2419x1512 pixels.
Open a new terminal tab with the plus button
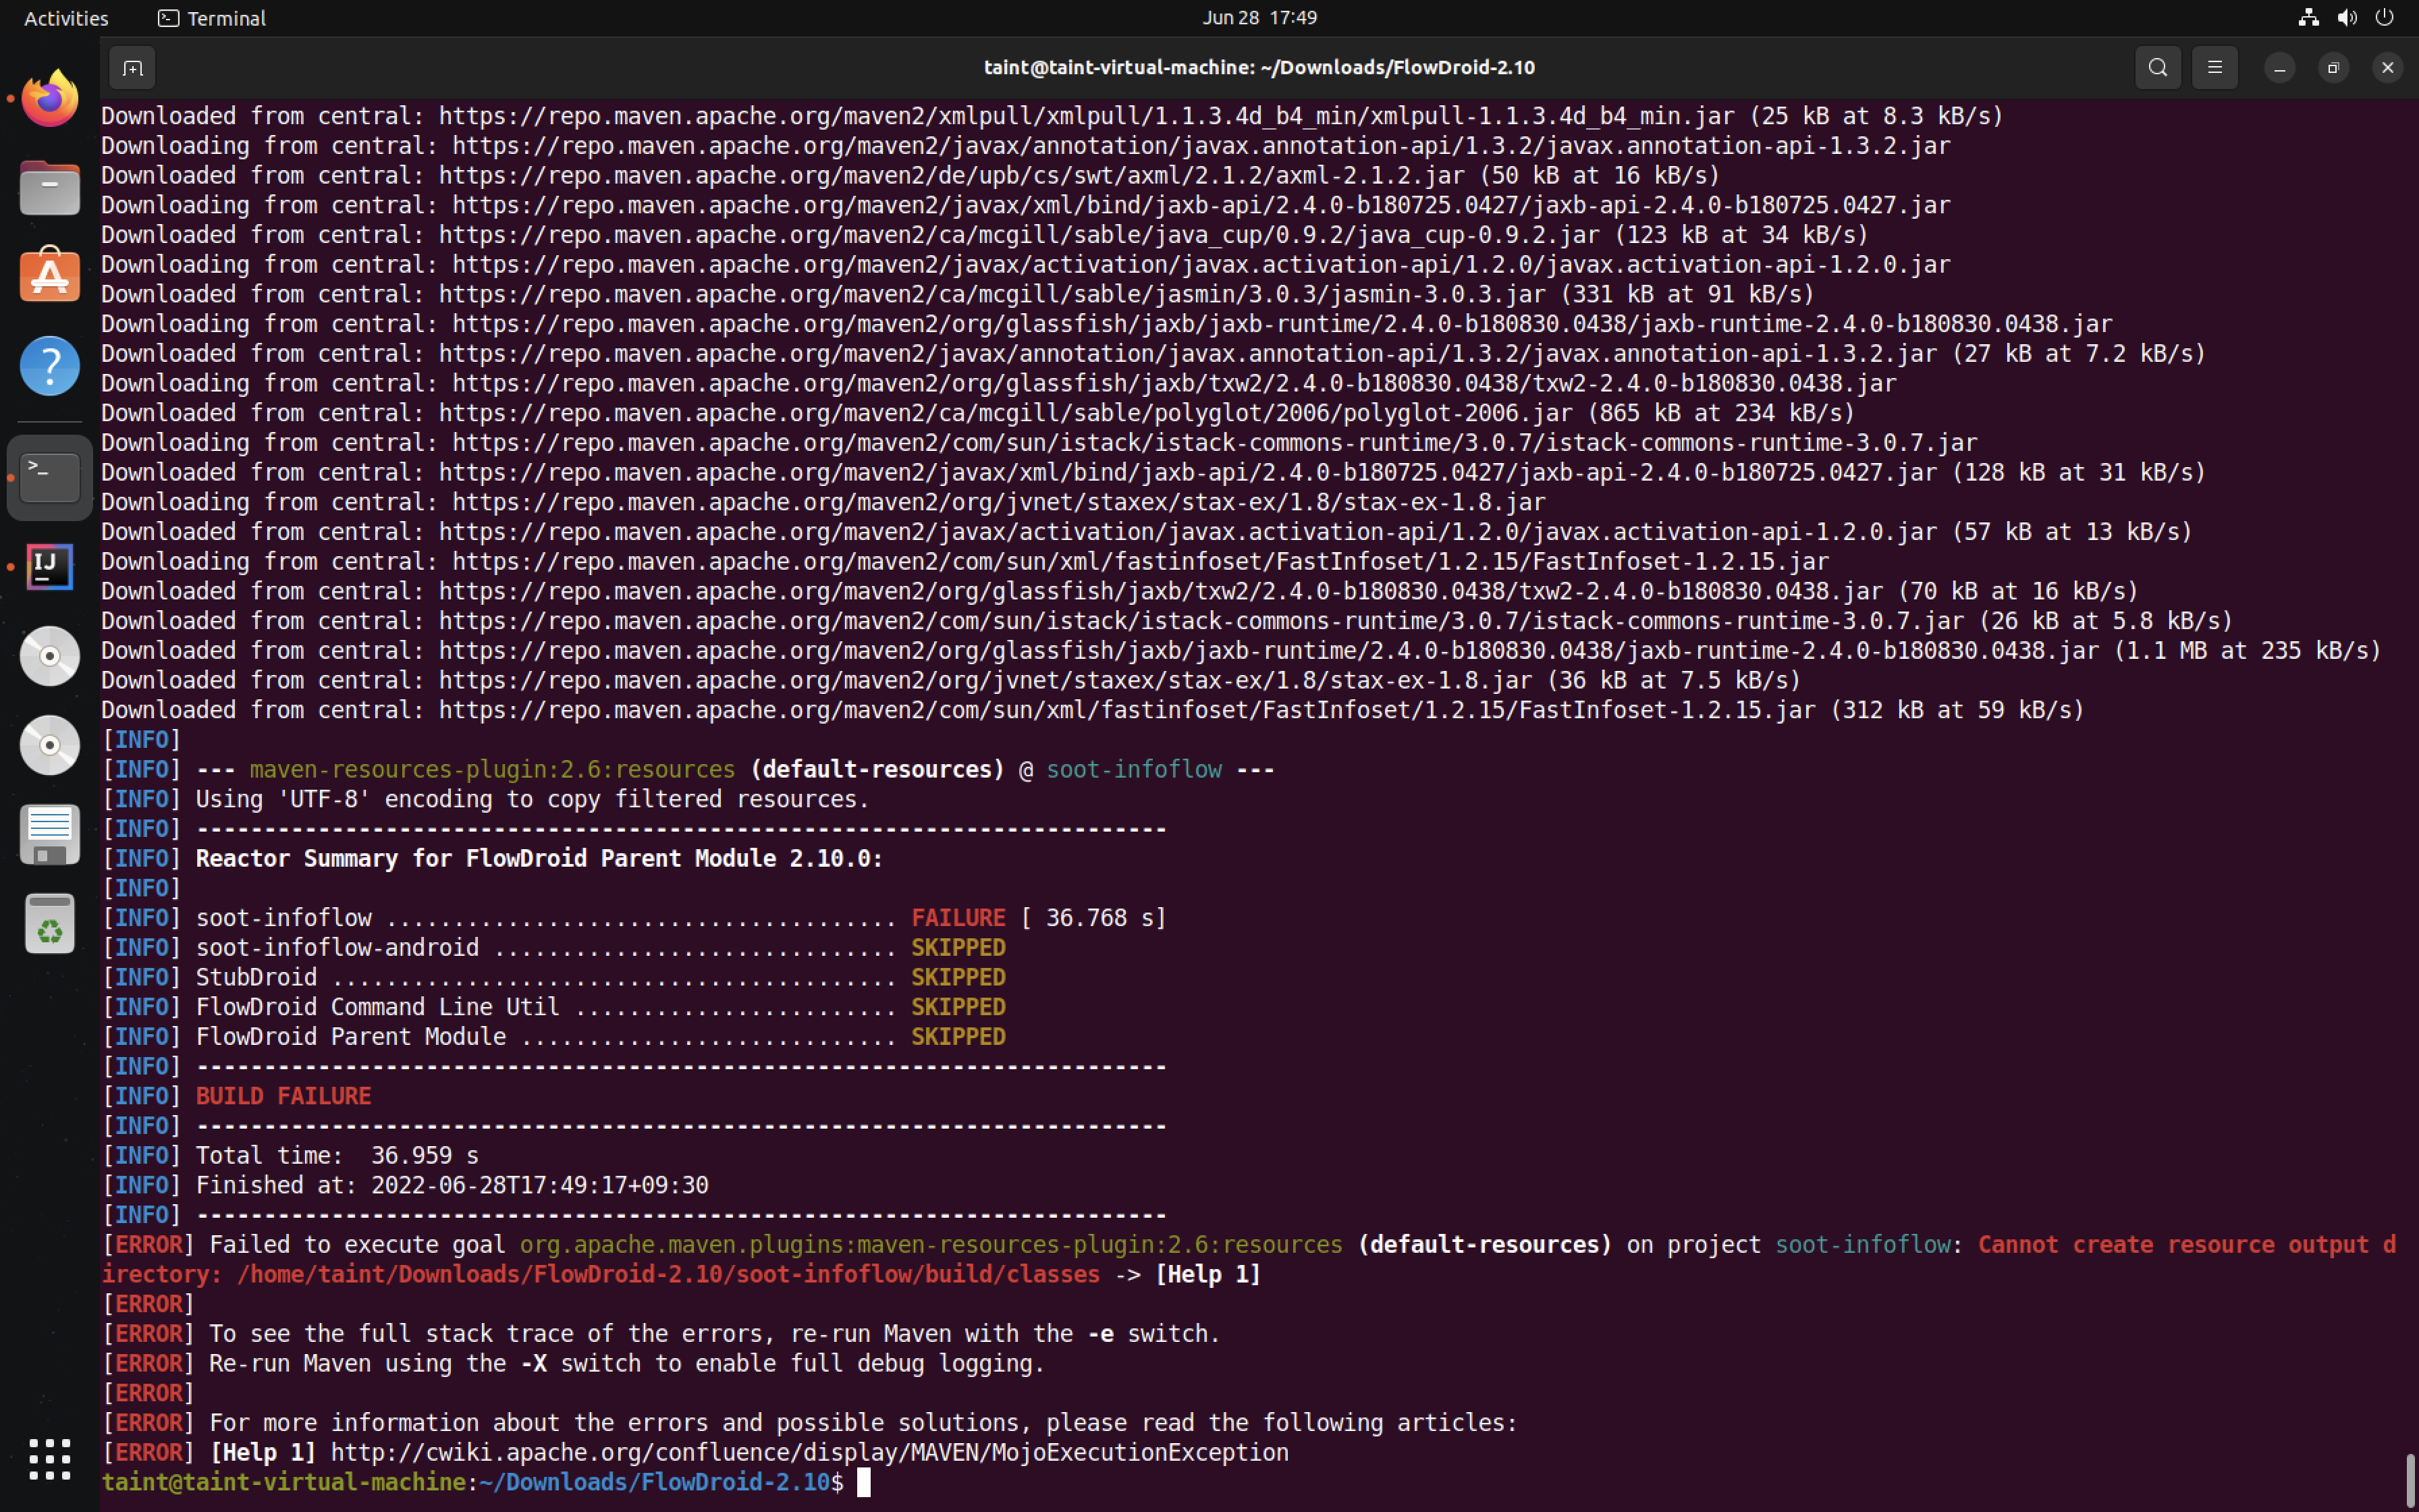point(132,68)
